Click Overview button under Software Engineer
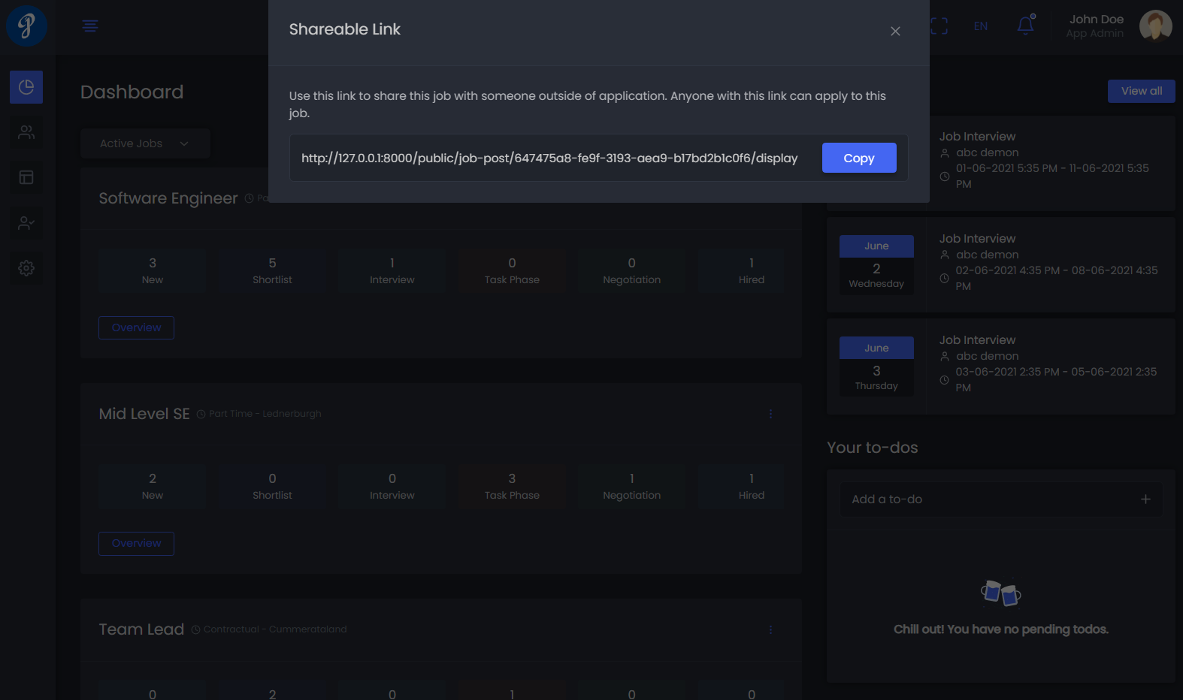Screen dimensions: 1183x700 (x=136, y=327)
